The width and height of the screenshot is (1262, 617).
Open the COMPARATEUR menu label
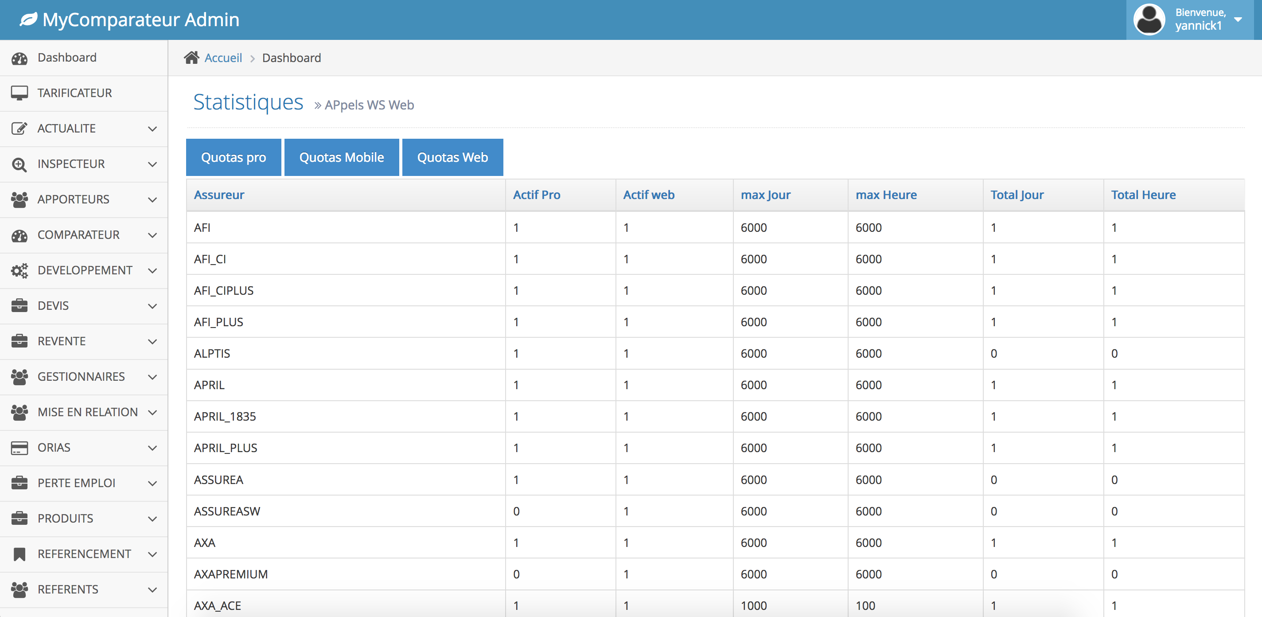click(78, 235)
